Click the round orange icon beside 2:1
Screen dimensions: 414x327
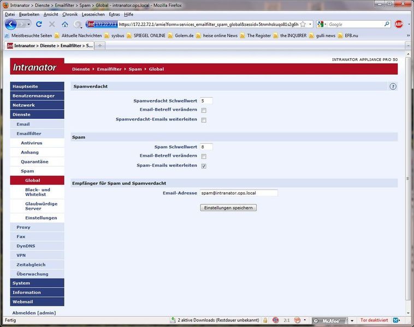(298, 320)
